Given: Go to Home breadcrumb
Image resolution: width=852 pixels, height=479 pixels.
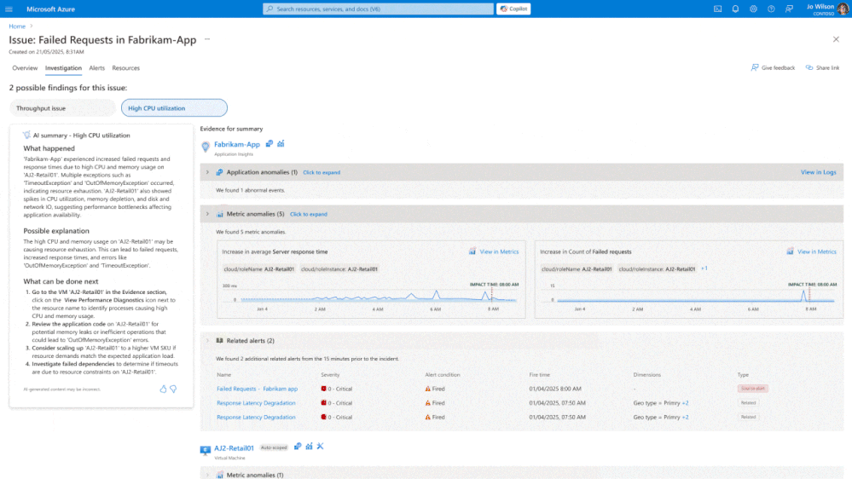Looking at the screenshot, I should pyautogui.click(x=17, y=26).
